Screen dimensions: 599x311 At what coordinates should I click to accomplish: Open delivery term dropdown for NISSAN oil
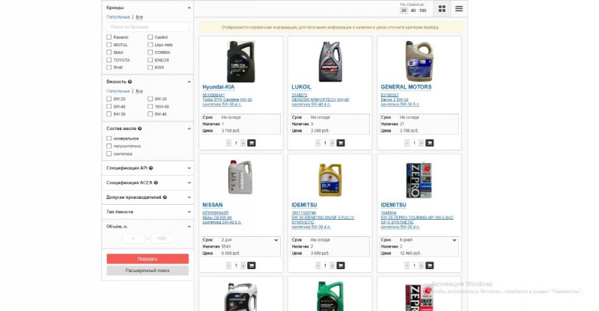276,240
